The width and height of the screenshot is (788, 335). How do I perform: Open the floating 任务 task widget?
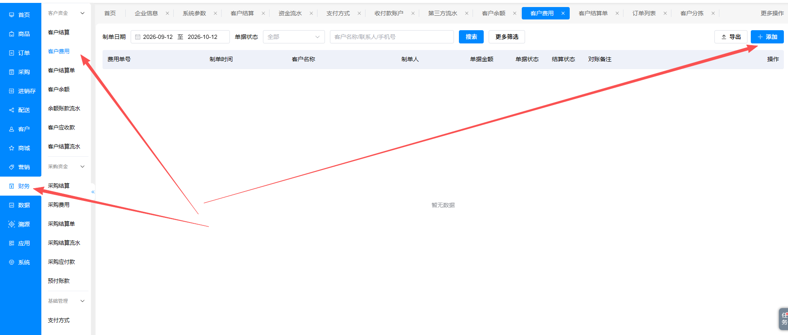(x=783, y=318)
